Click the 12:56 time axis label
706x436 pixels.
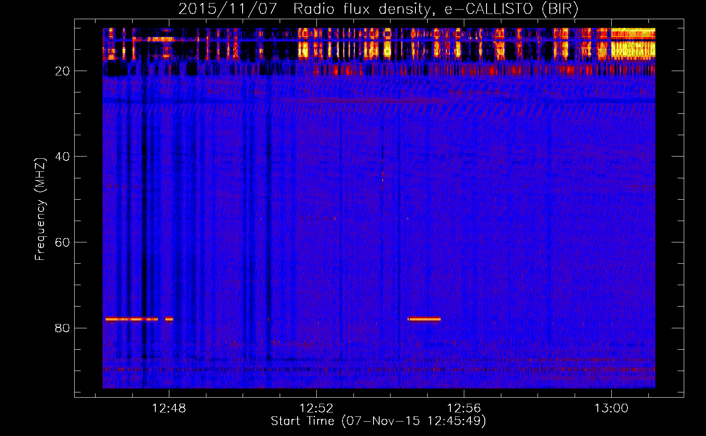point(464,408)
